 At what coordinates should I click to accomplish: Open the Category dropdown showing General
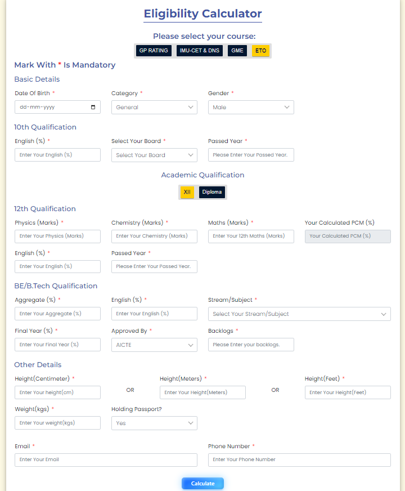coord(154,107)
